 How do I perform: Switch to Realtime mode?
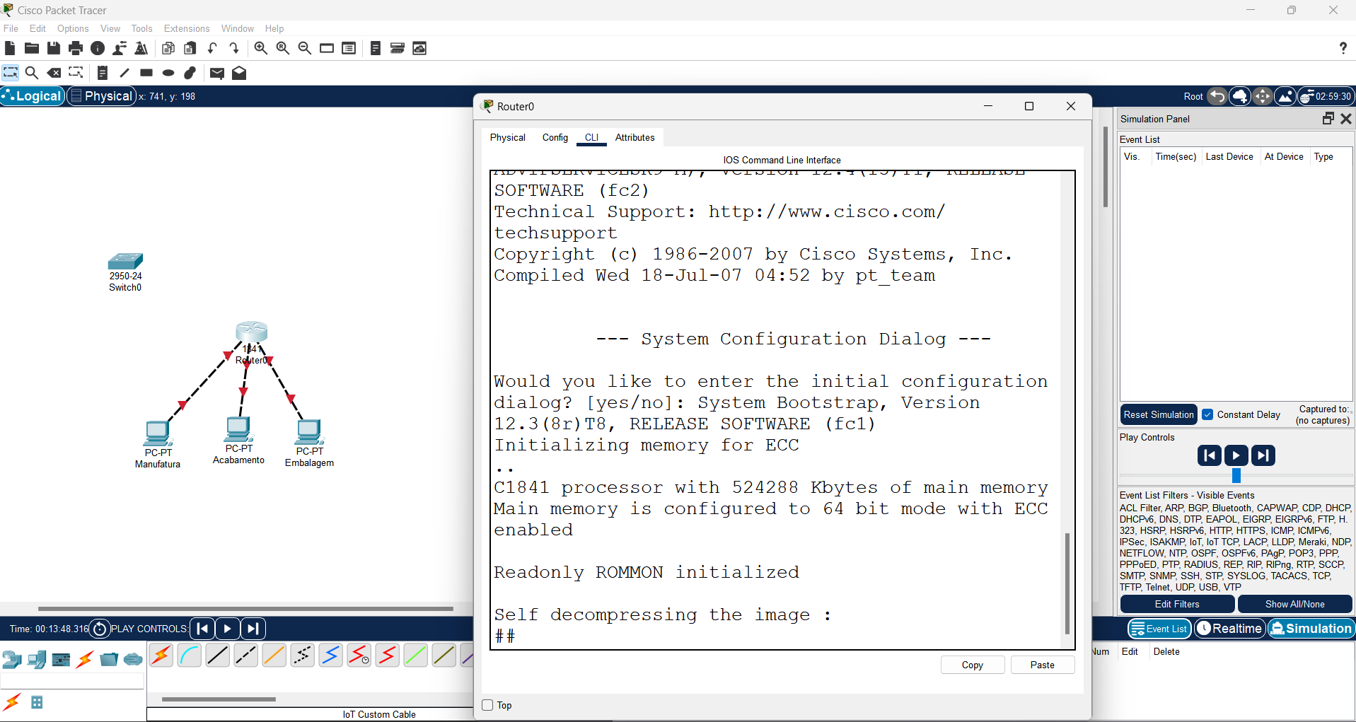(x=1229, y=628)
